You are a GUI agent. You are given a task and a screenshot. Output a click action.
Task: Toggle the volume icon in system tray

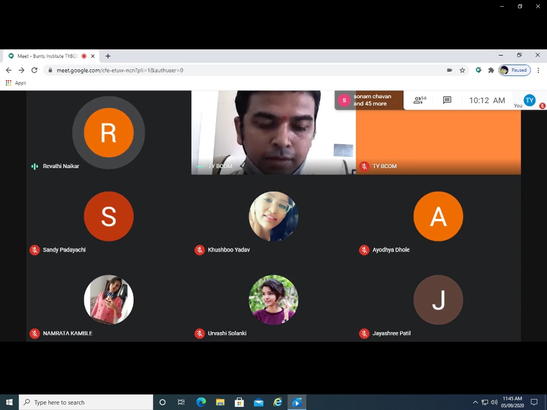pos(494,402)
